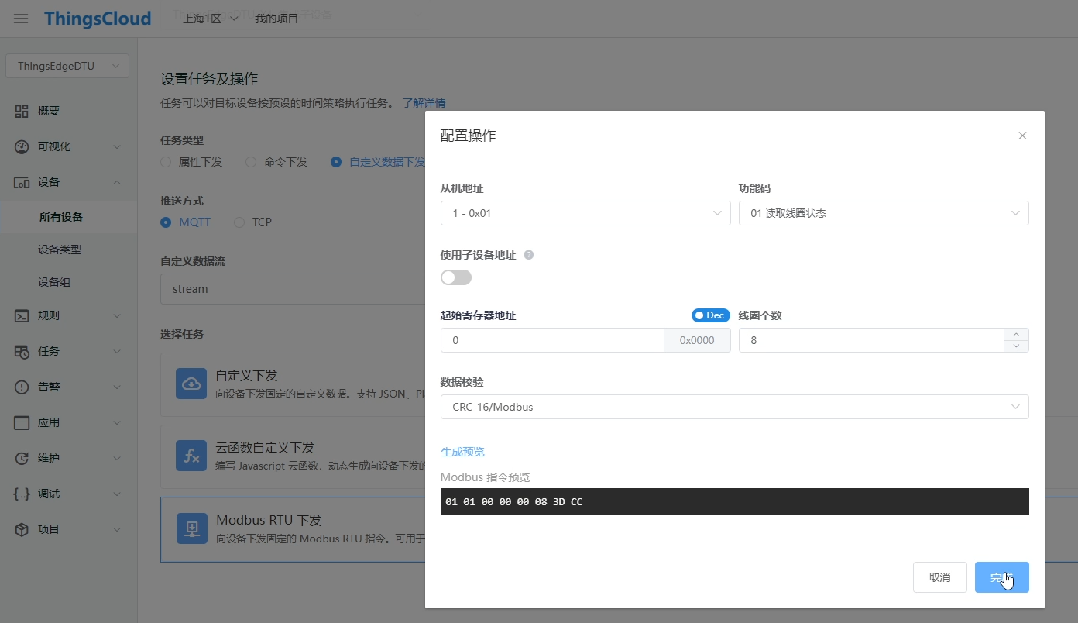Open the 功能码 dropdown

click(x=884, y=213)
